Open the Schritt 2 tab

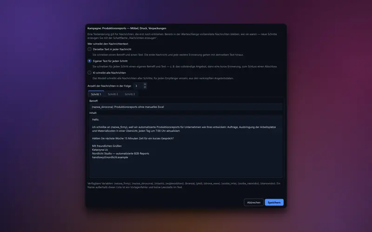pos(113,94)
